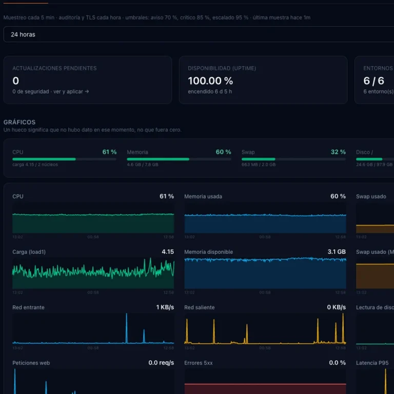This screenshot has height=394, width=394.
Task: Click the GRÁFICOS section heading
Action: [x=19, y=122]
